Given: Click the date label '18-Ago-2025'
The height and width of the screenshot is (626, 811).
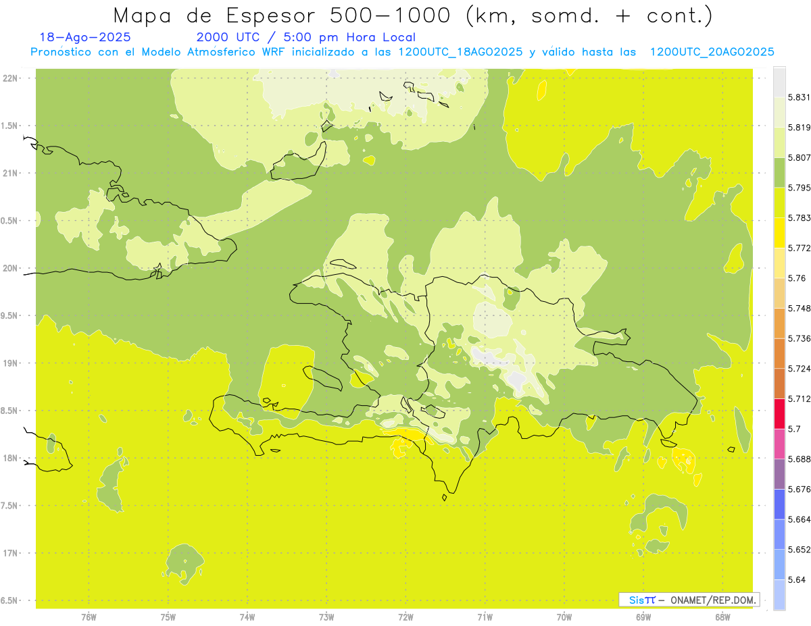Looking at the screenshot, I should pos(85,37).
